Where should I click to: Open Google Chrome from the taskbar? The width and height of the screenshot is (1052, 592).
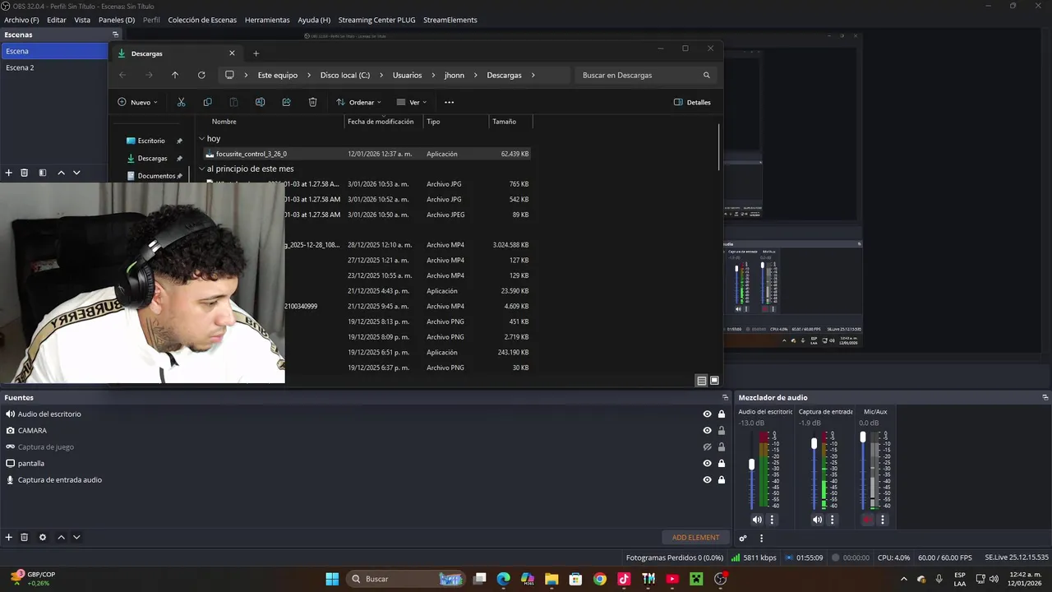tap(600, 579)
